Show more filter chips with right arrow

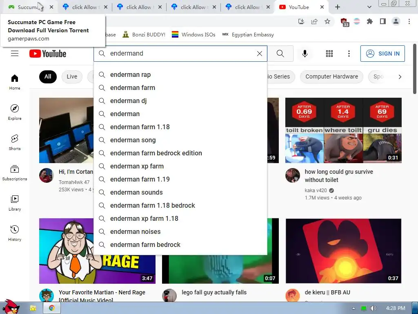point(400,77)
